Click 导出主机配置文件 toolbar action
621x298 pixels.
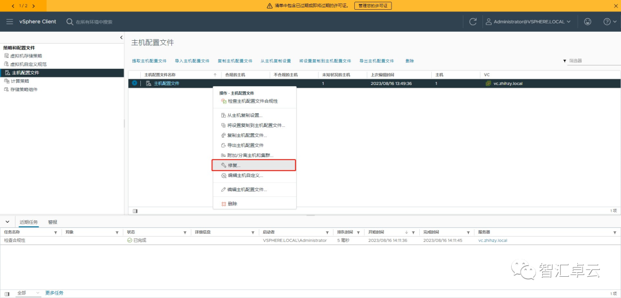tap(377, 61)
